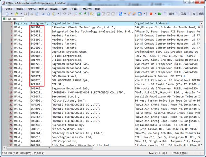The width and height of the screenshot is (206, 157).
Task: Open Print Preview from the toolbar
Action: click(x=37, y=14)
